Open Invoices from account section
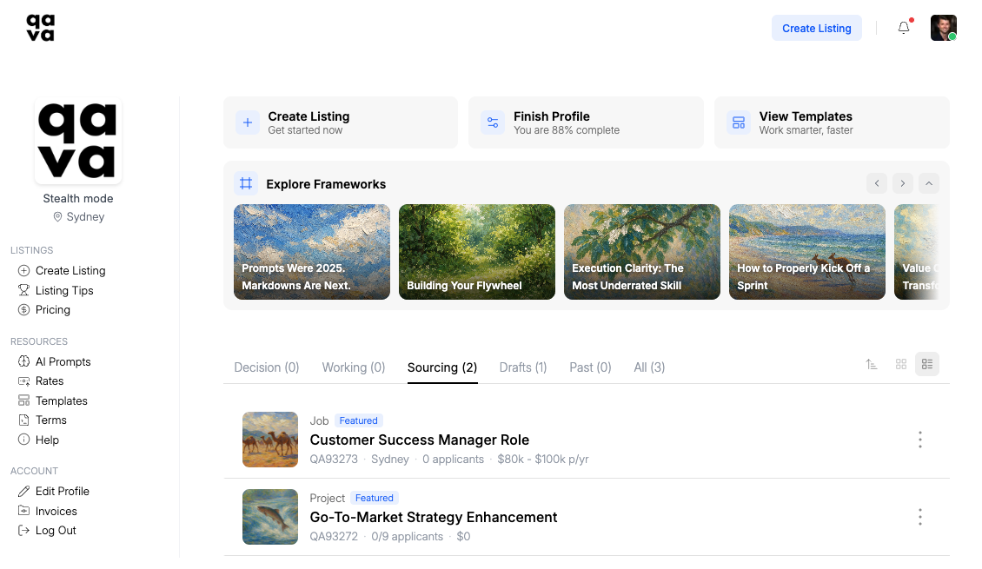Image resolution: width=982 pixels, height=569 pixels. 56,511
